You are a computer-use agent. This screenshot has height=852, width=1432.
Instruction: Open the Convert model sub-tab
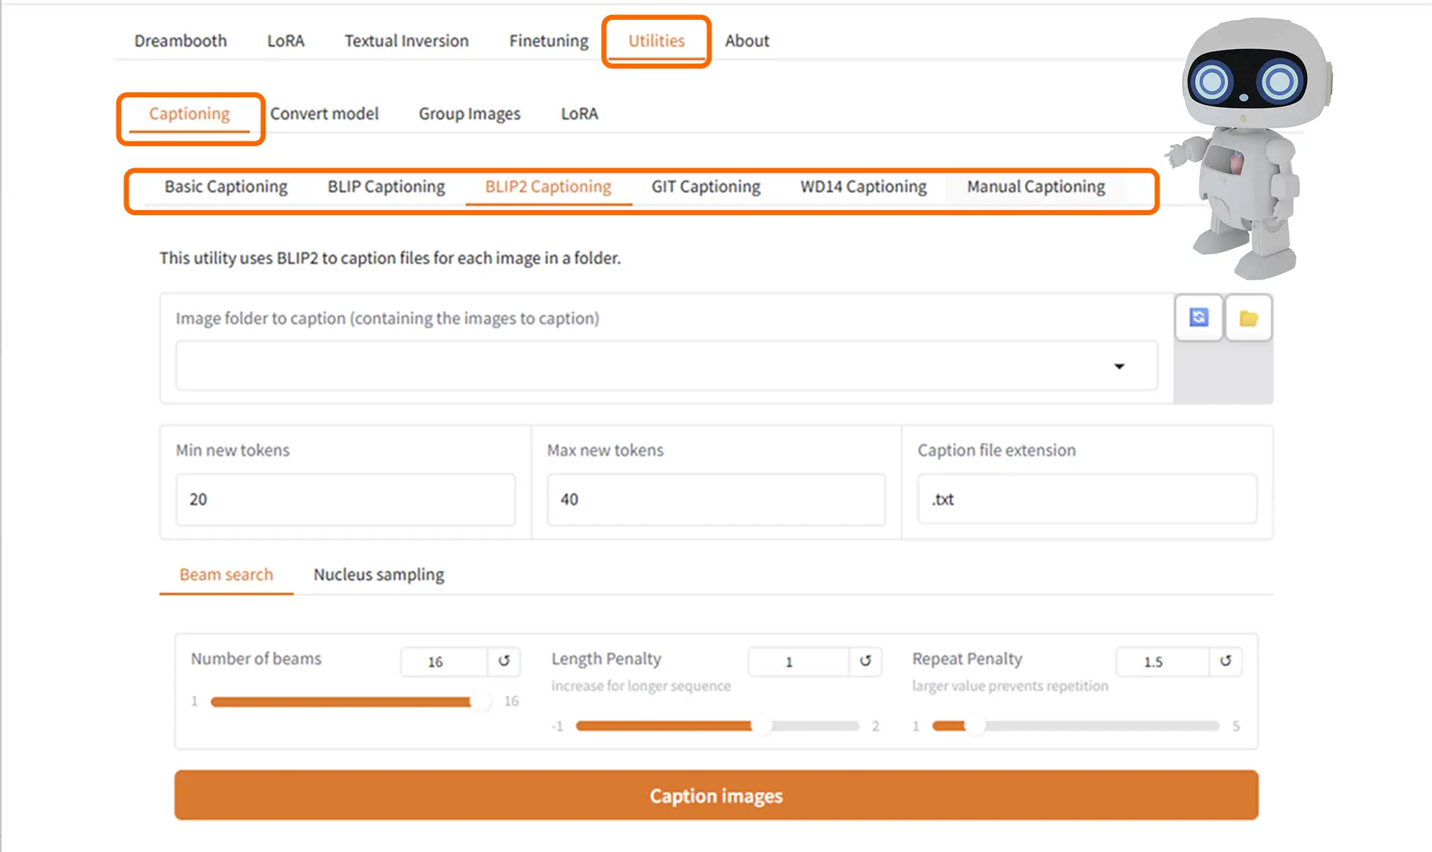coord(324,114)
